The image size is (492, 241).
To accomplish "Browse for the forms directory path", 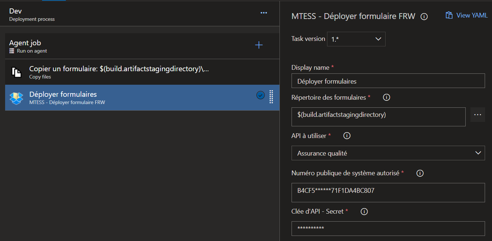I will coord(477,115).
